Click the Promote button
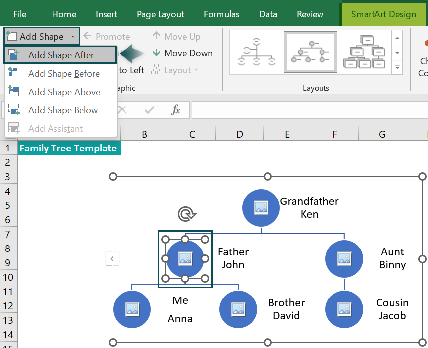 (107, 36)
